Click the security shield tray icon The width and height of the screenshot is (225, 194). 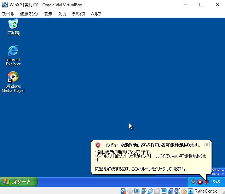(206, 182)
